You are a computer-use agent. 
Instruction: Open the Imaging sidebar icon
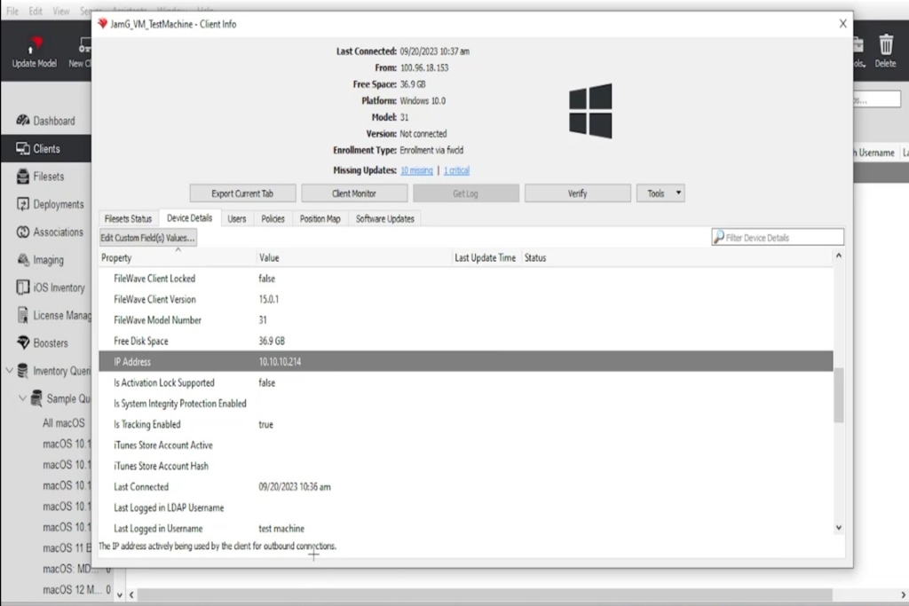point(23,260)
